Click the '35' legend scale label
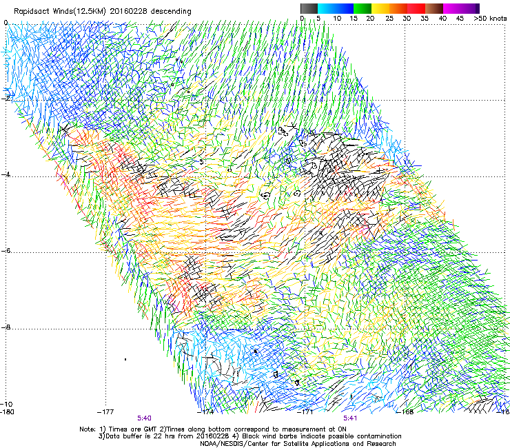This screenshot has height=448, width=510. 425,19
